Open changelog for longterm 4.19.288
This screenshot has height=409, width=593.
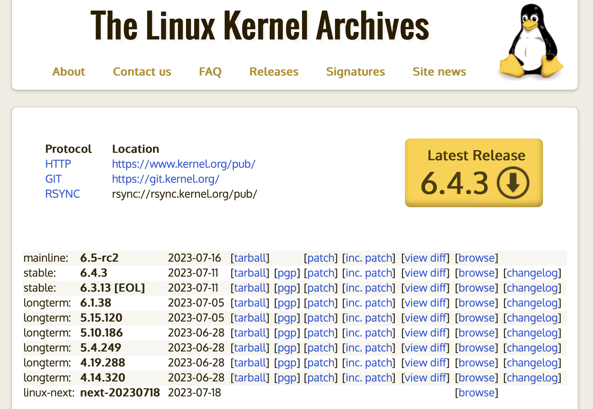coord(532,363)
